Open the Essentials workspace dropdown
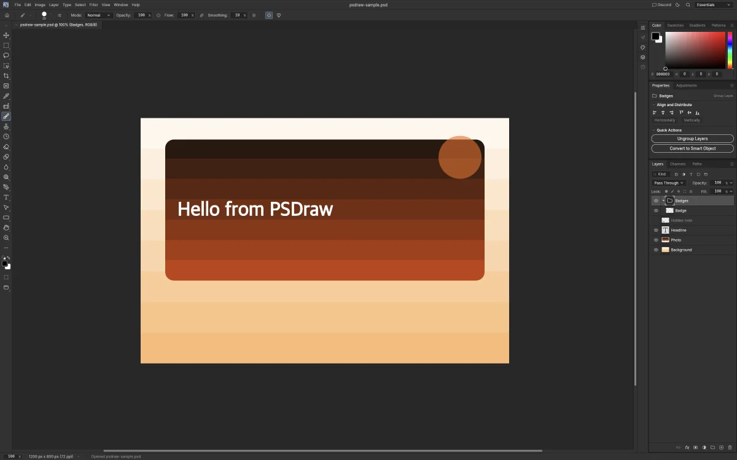The width and height of the screenshot is (737, 460). (712, 4)
